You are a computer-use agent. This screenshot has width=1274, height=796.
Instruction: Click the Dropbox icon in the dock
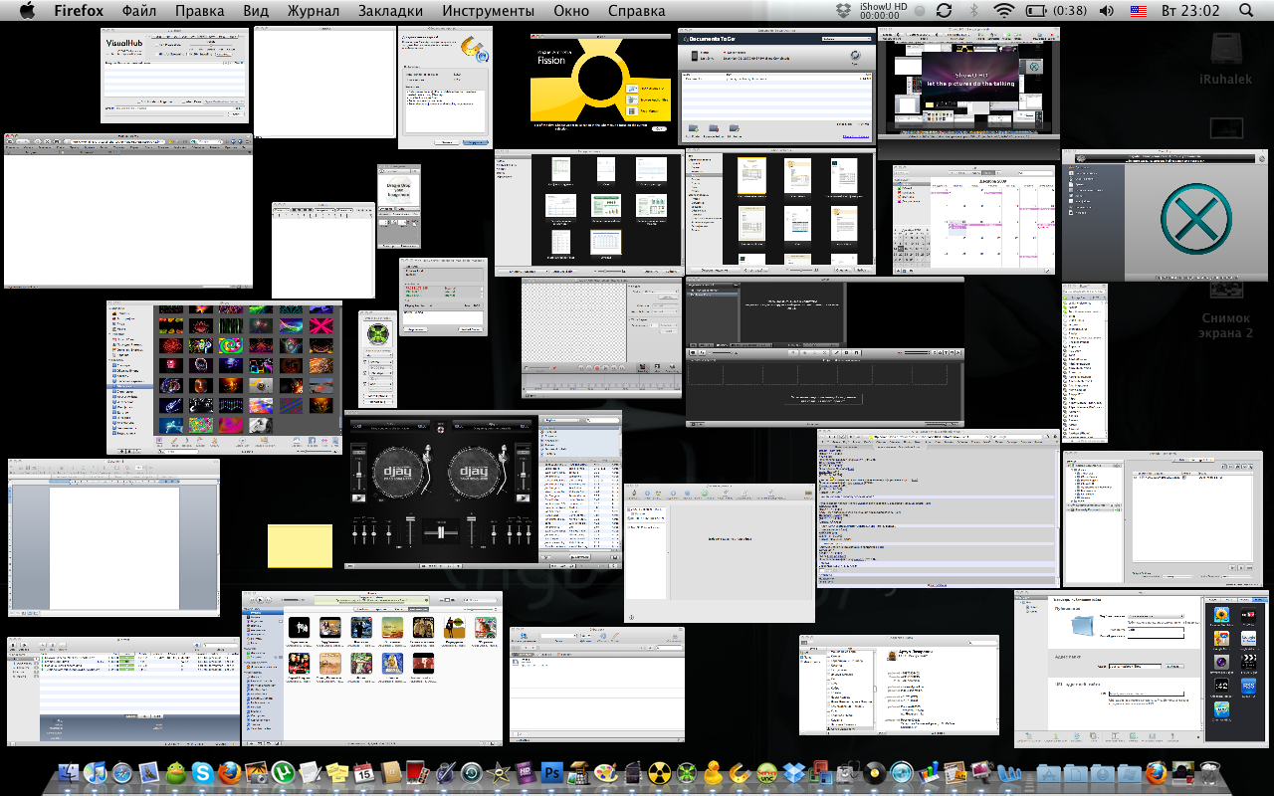(793, 773)
